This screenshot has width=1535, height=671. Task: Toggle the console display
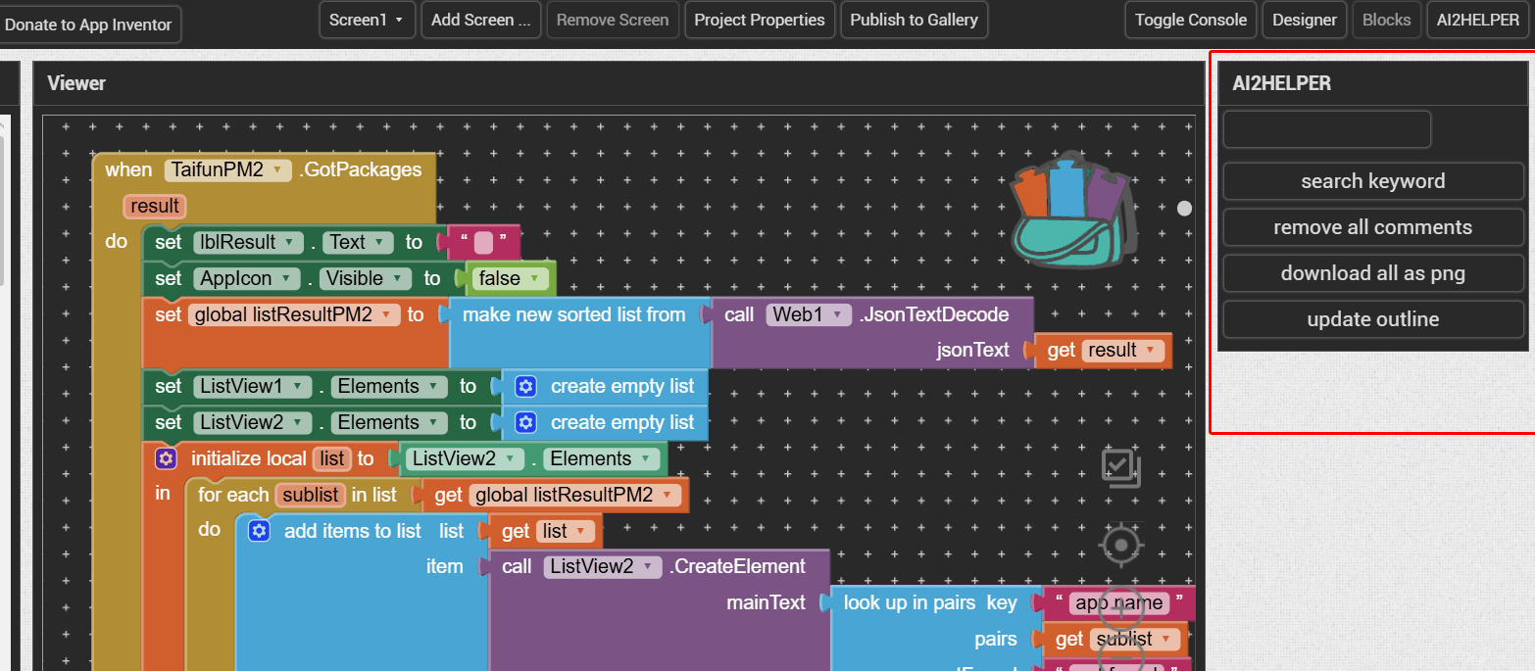coord(1190,20)
